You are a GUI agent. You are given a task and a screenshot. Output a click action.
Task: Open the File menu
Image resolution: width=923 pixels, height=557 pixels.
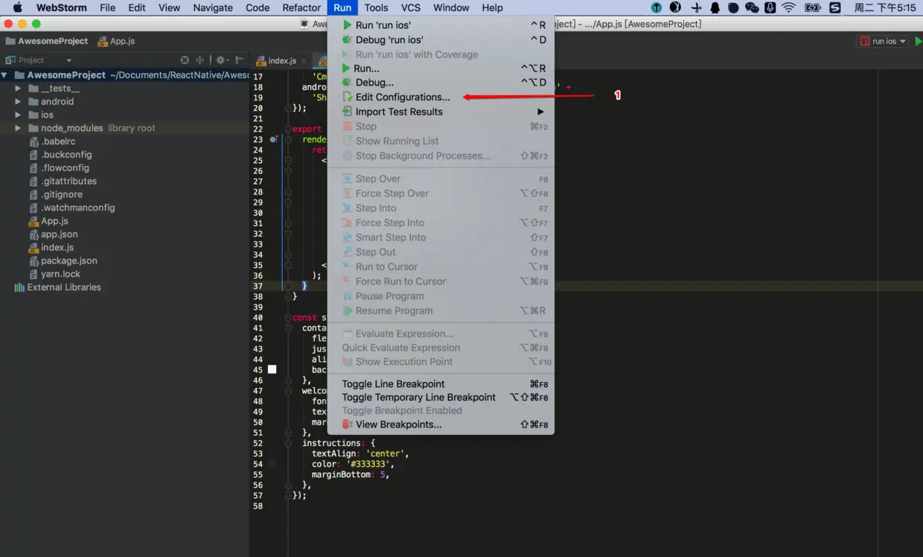(x=107, y=7)
